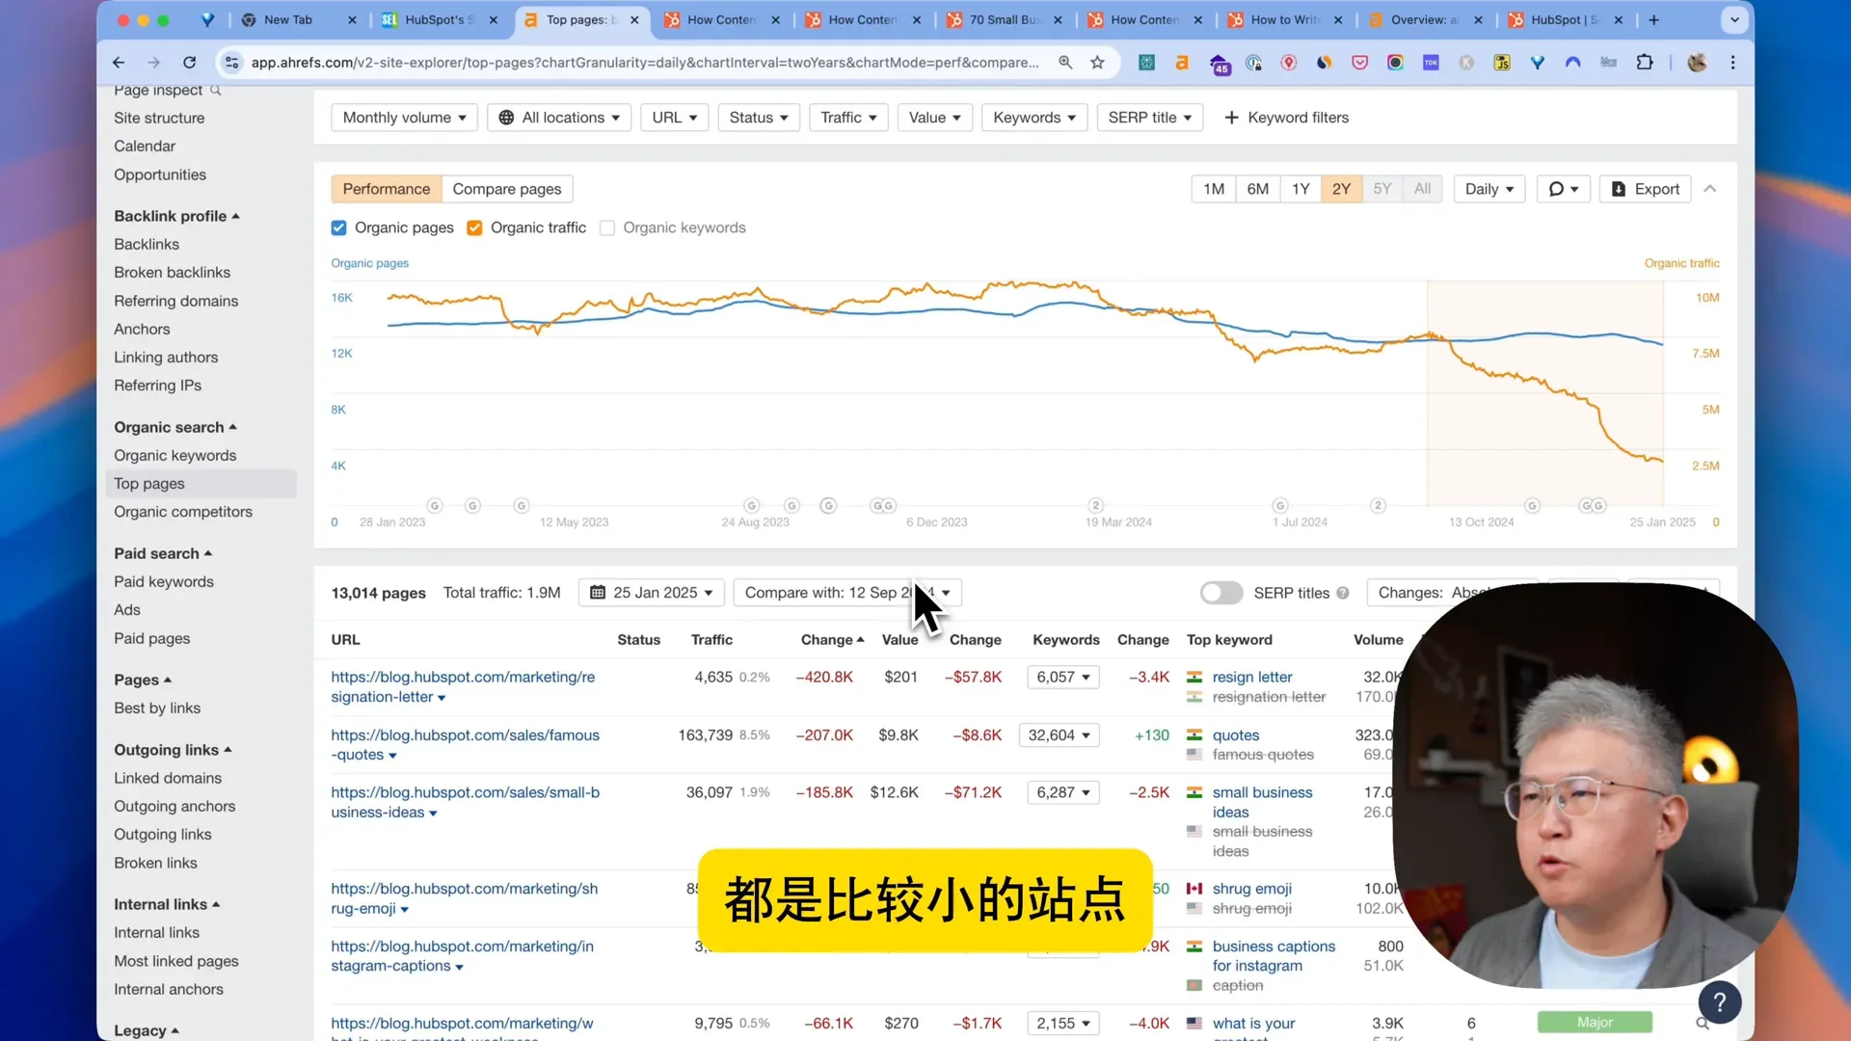The image size is (1851, 1041).
Task: Open 25 Jan 2025 date picker
Action: pos(651,593)
